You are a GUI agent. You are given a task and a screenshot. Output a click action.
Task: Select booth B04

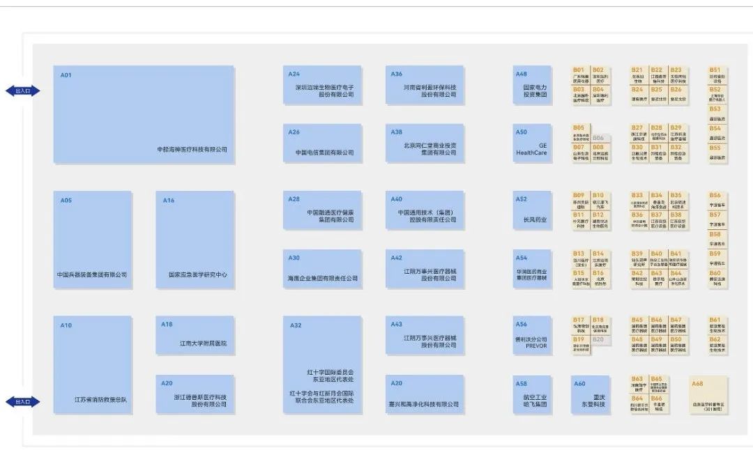600,95
